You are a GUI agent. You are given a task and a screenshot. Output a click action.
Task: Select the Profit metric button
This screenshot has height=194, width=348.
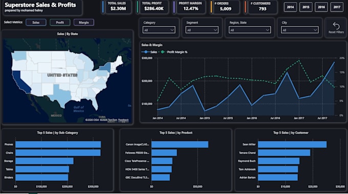60,22
